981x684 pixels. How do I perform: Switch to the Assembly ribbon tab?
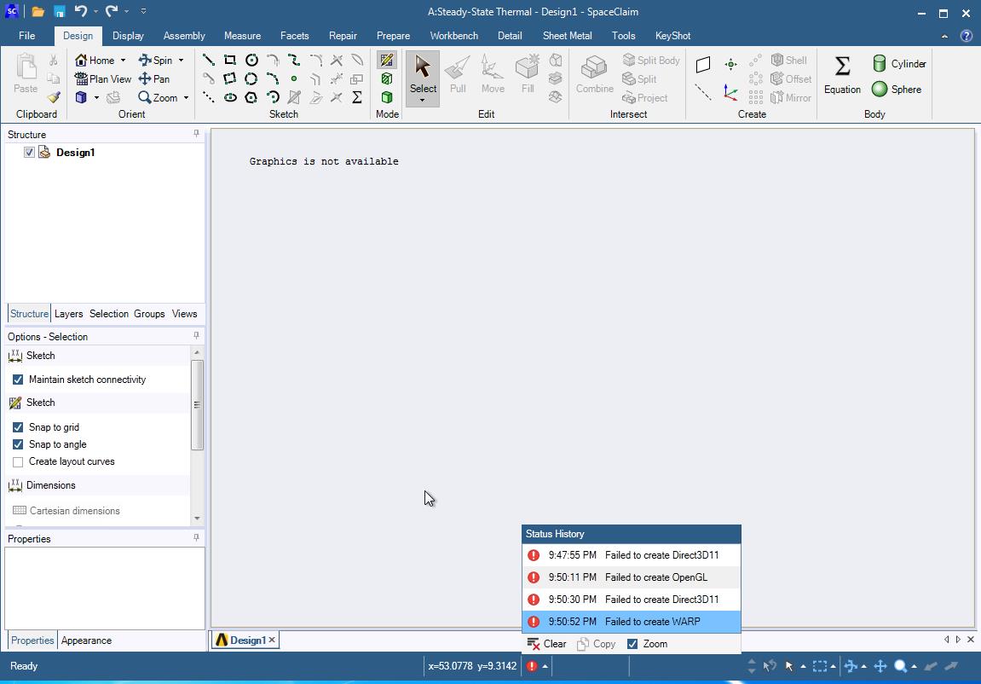(184, 36)
